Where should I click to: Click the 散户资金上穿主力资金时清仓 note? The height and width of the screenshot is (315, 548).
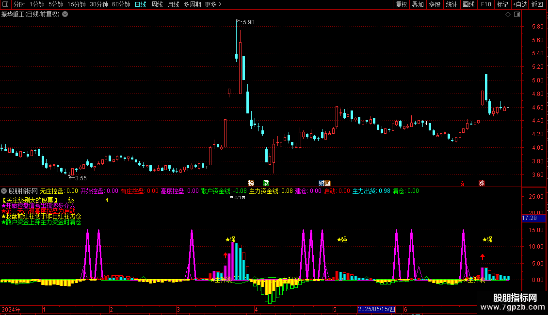[x=41, y=222]
